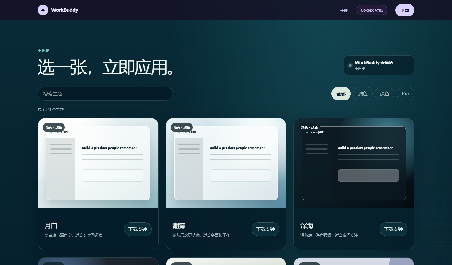Click the 下载 button in header
452x265 pixels.
(x=405, y=10)
